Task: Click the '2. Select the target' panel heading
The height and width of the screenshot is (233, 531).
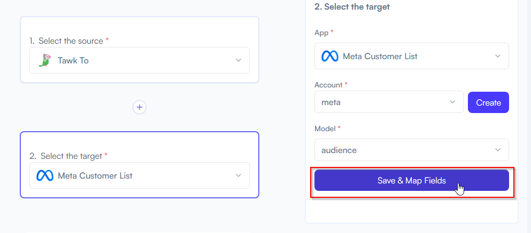Action: click(x=352, y=7)
